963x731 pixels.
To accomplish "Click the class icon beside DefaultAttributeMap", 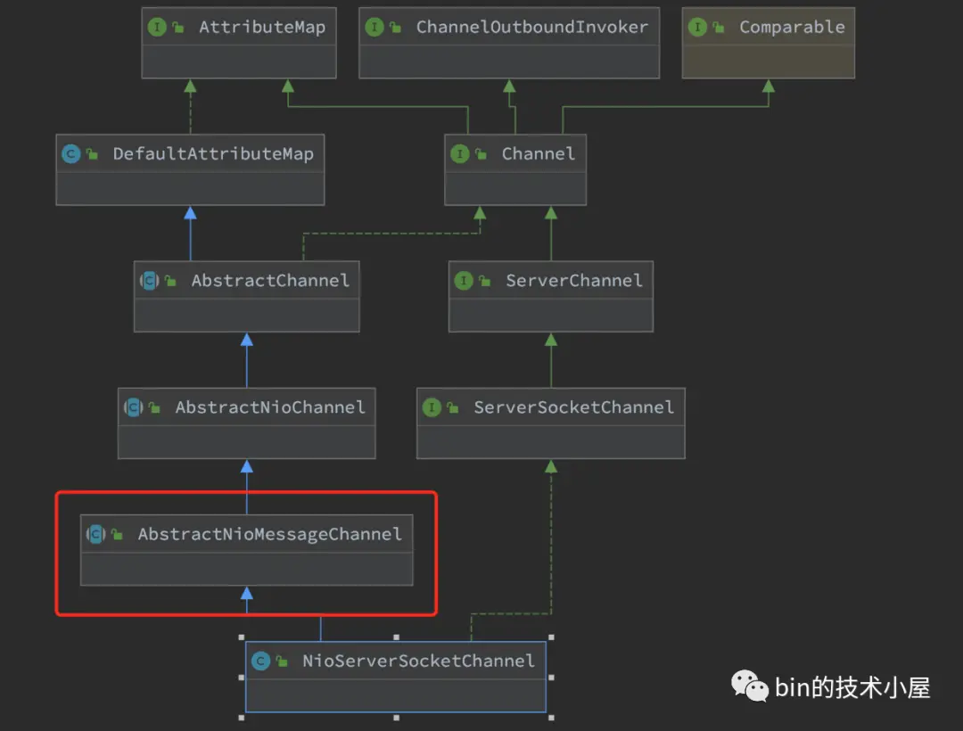I will [x=71, y=153].
